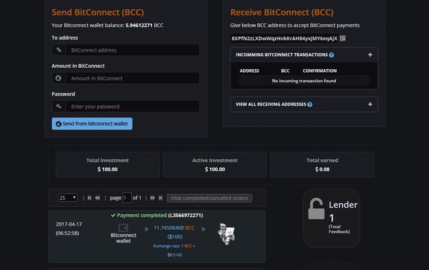The height and width of the screenshot is (270, 429).
Task: Click the green Payment completed checkmark
Action: coord(113,216)
